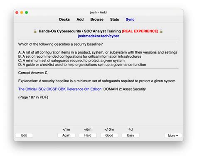The width and height of the screenshot is (197, 159).
Task: Open joshmadakor.tech/cyber link
Action: [x=98, y=36]
